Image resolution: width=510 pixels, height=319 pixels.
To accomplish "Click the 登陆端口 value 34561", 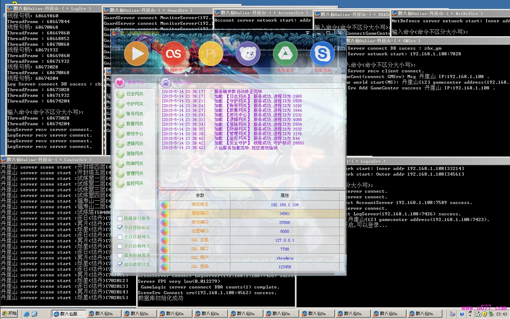I will coord(285,214).
